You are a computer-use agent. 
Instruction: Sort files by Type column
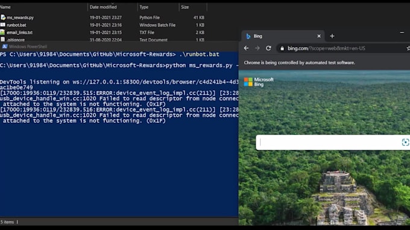144,7
